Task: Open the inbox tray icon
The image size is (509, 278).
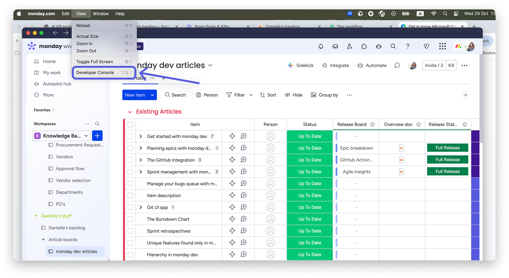Action: click(335, 46)
